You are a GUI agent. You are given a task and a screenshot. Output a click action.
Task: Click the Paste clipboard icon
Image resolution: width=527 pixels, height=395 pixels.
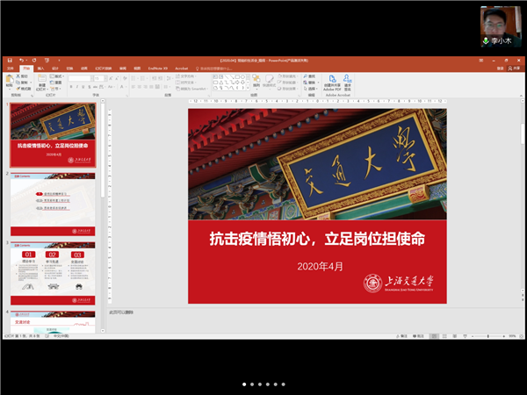[9, 81]
